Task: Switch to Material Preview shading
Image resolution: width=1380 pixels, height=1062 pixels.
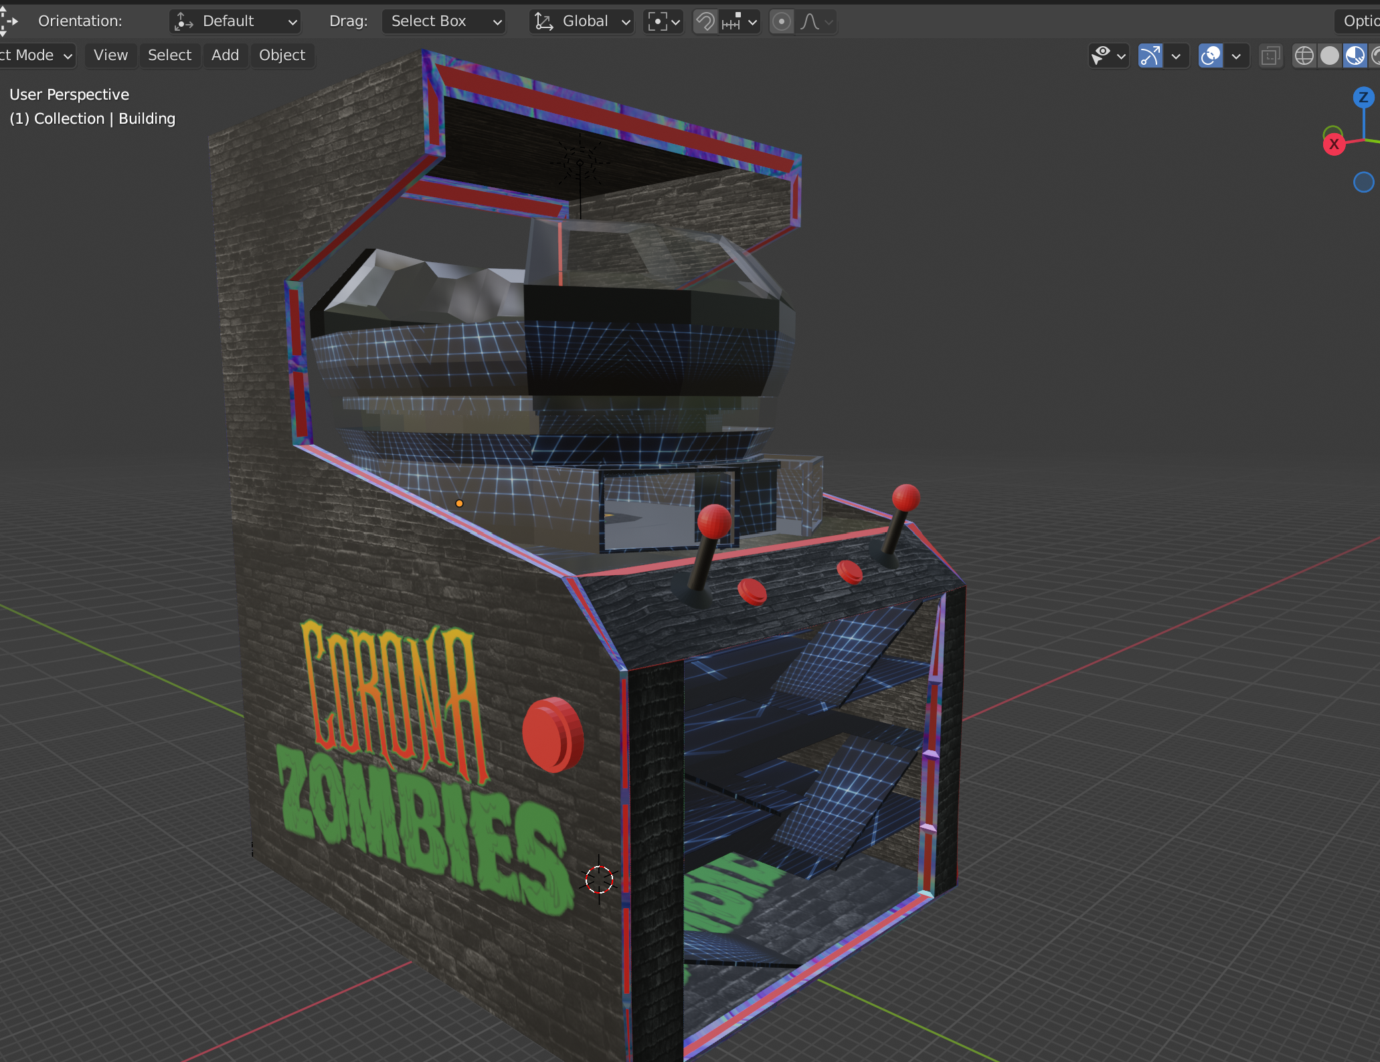Action: pos(1355,56)
